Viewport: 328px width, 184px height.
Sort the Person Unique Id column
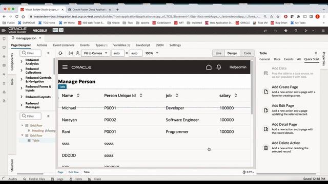click(x=141, y=96)
